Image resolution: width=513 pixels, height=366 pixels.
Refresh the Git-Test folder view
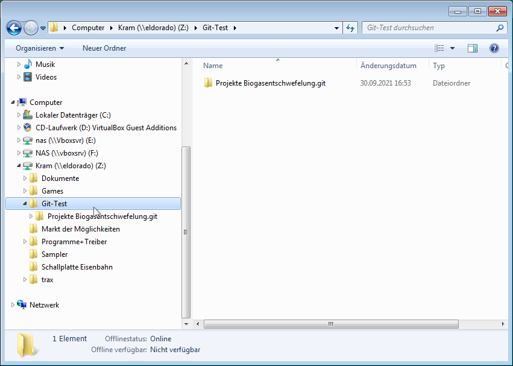(350, 28)
